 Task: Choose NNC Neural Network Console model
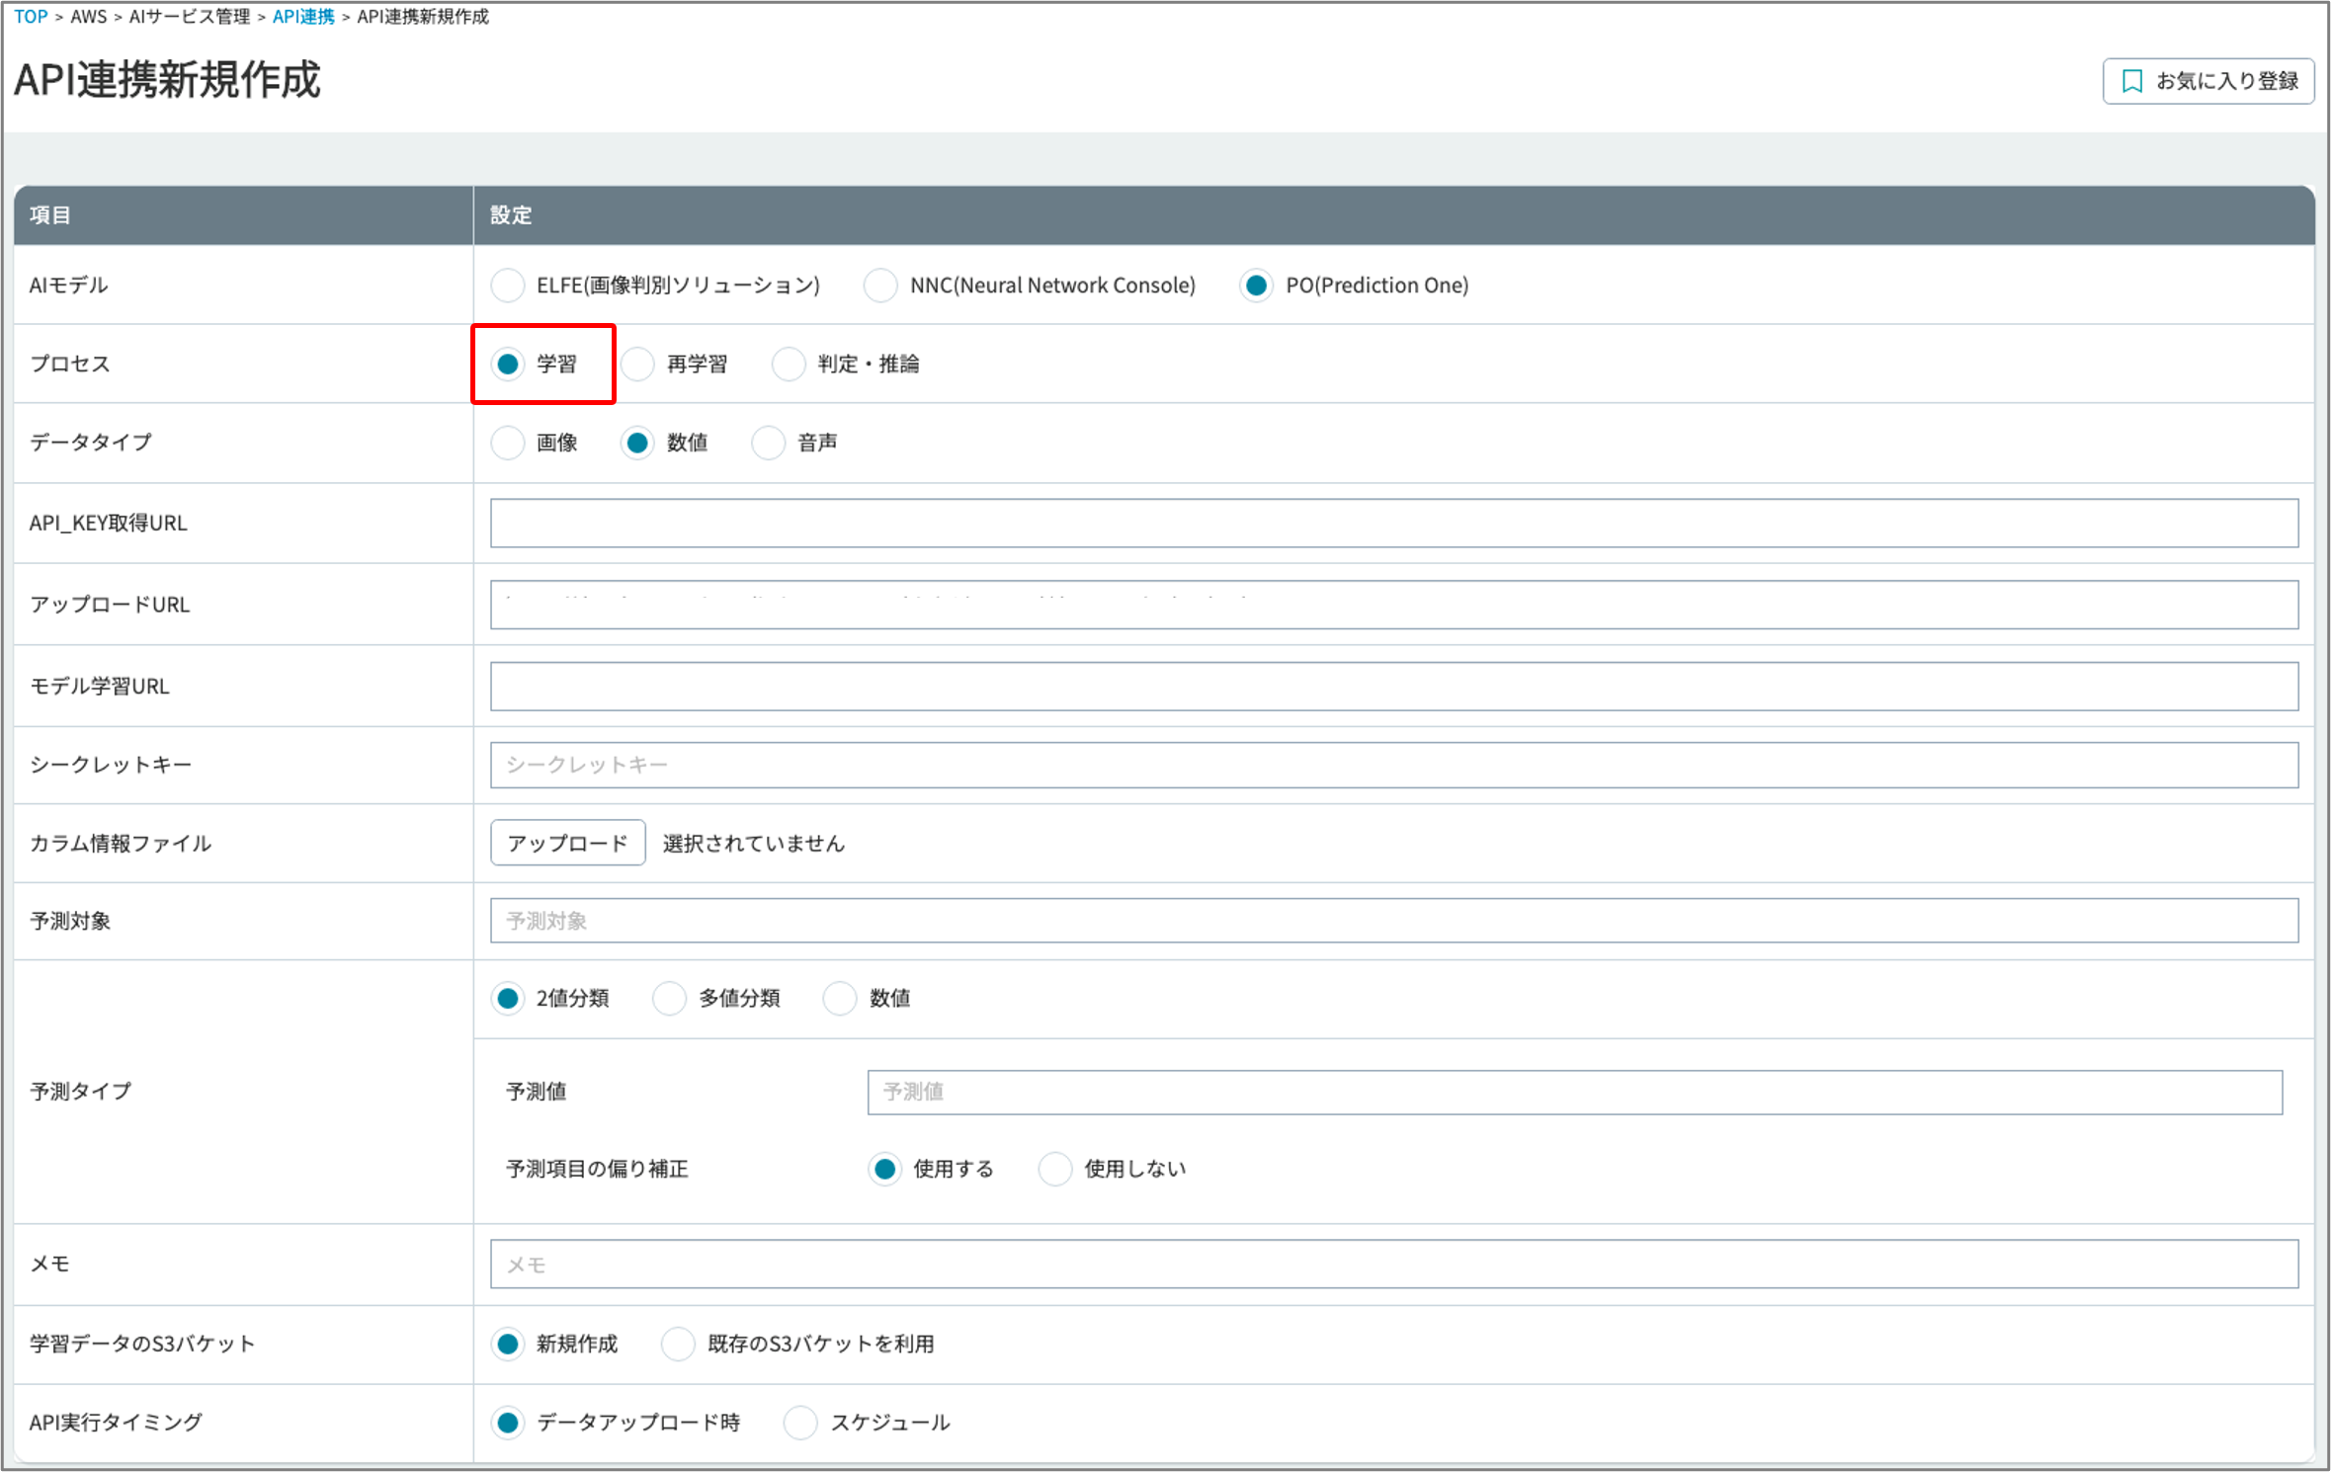tap(880, 286)
